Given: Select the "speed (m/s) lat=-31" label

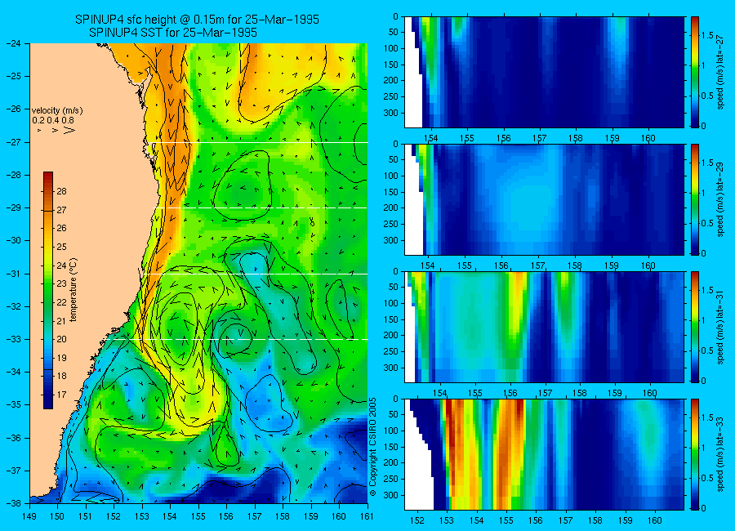Looking at the screenshot, I should click(x=720, y=327).
